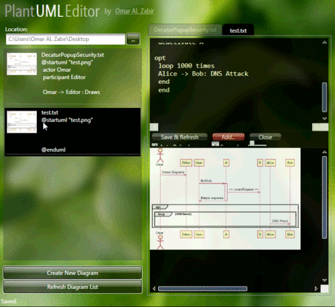The image size is (335, 307).
Task: Select the DecaturPopupSecurity.txt diagram thumbnail
Action: (x=22, y=64)
